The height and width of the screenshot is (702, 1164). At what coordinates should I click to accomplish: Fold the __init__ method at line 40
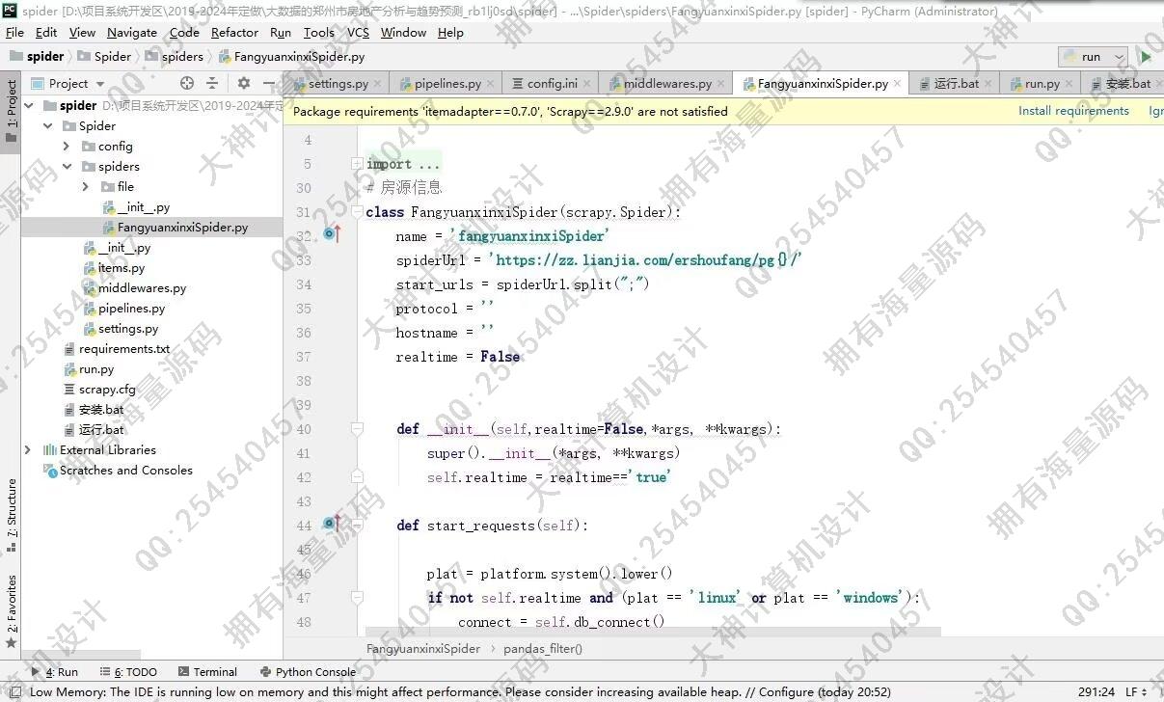click(x=357, y=429)
